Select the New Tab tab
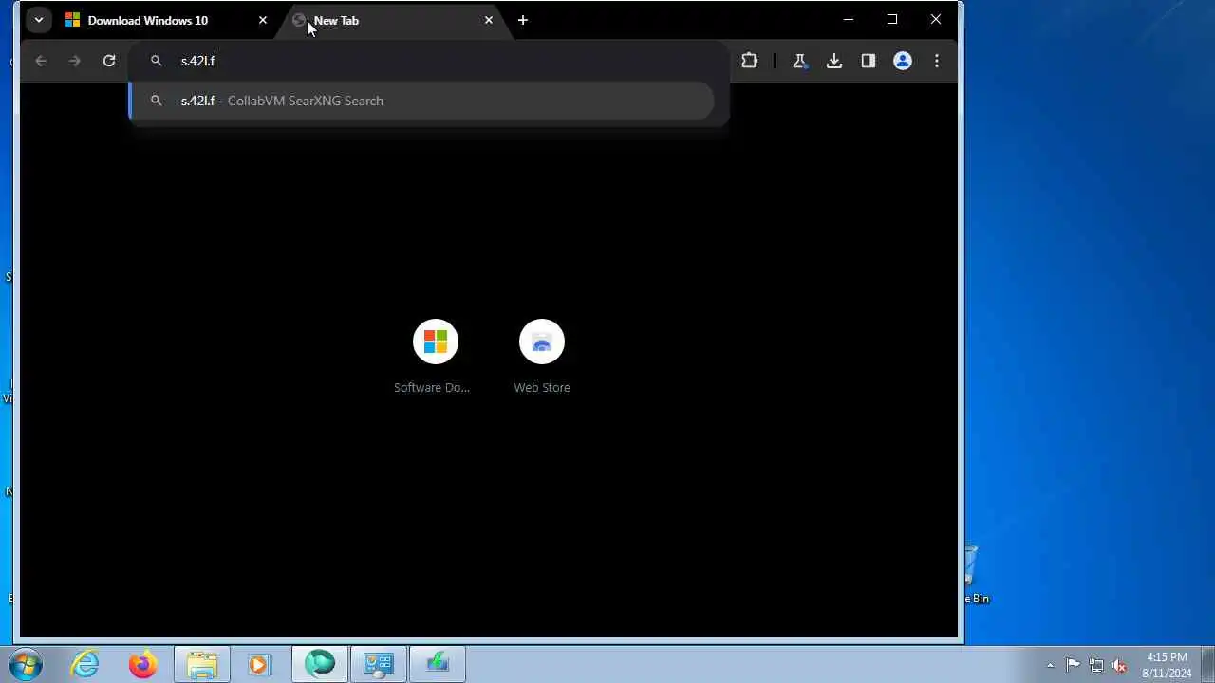Screen dimensions: 1215x683 [392, 20]
